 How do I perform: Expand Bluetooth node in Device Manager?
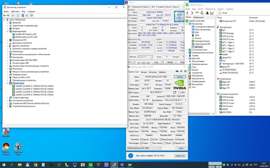click(7, 23)
